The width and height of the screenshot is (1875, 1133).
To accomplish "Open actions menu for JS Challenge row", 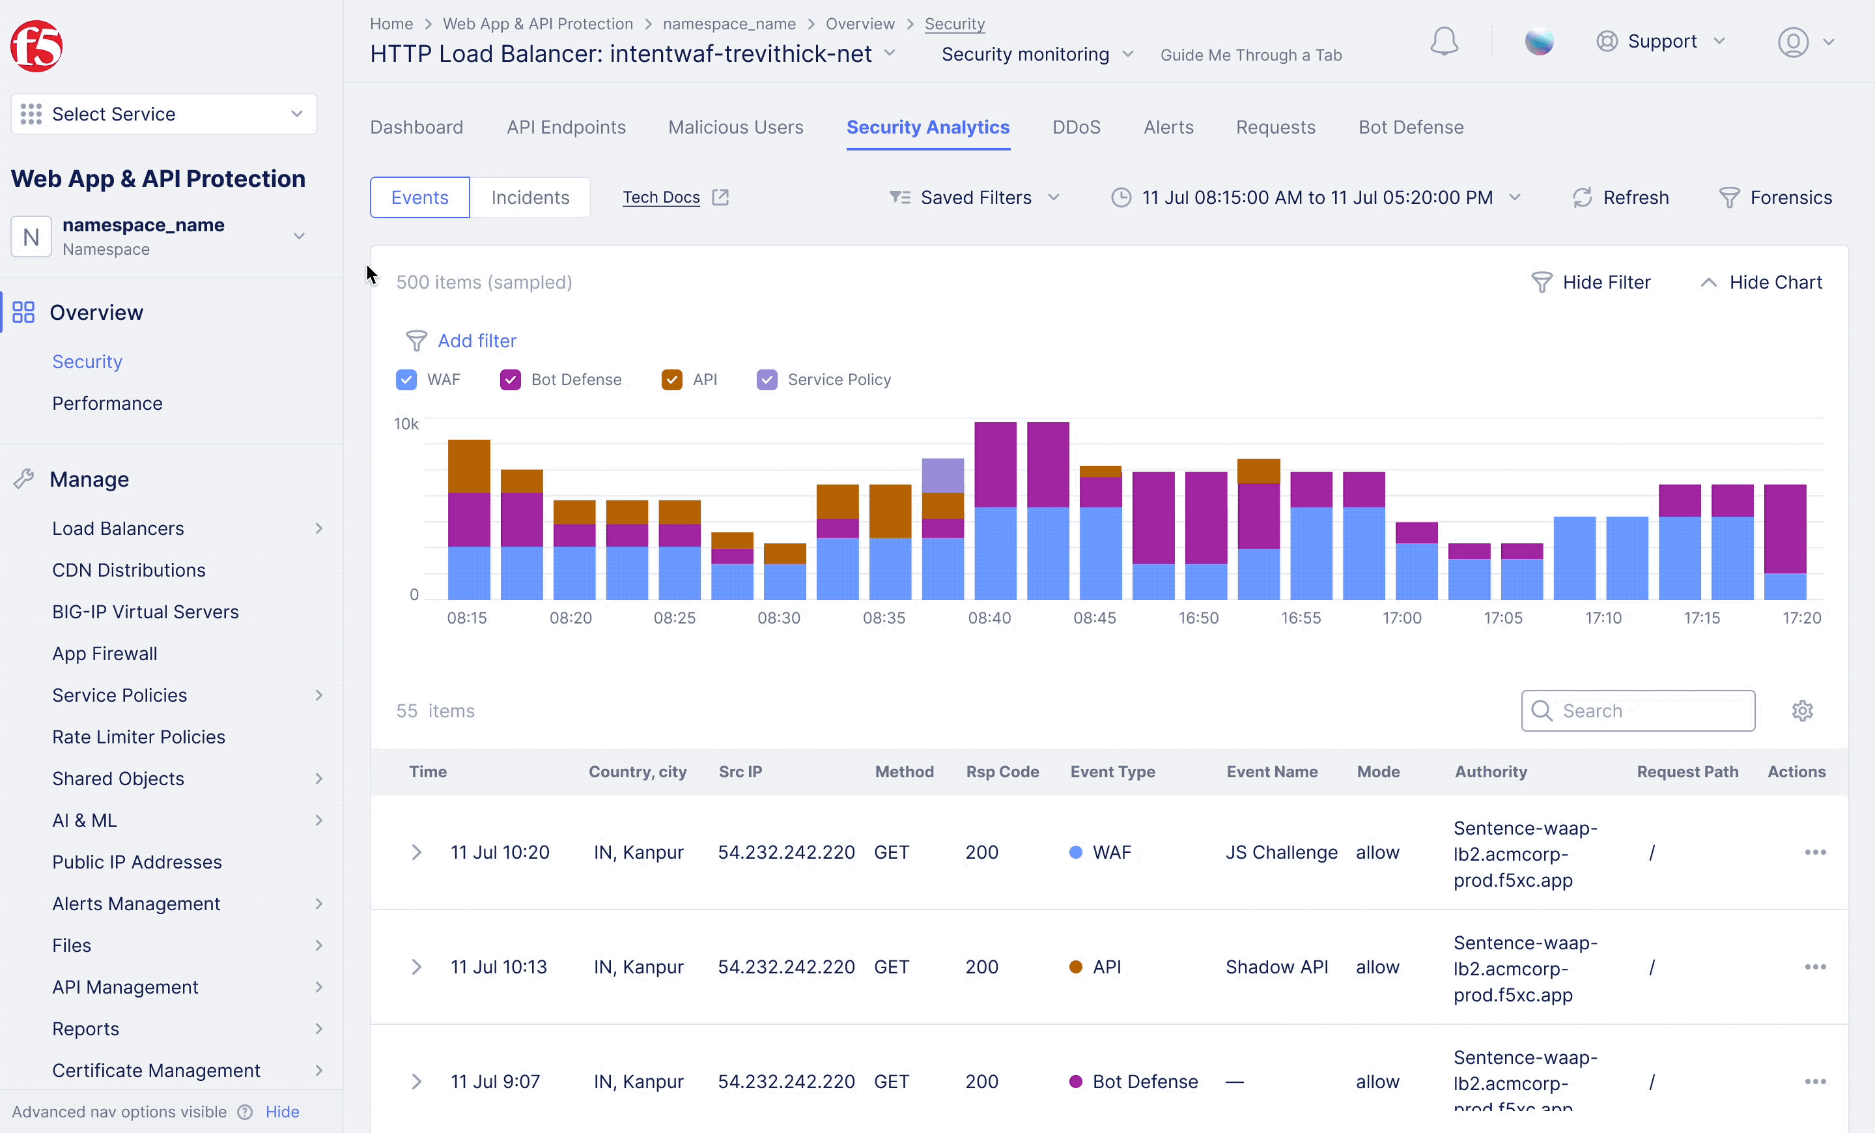I will click(1815, 852).
